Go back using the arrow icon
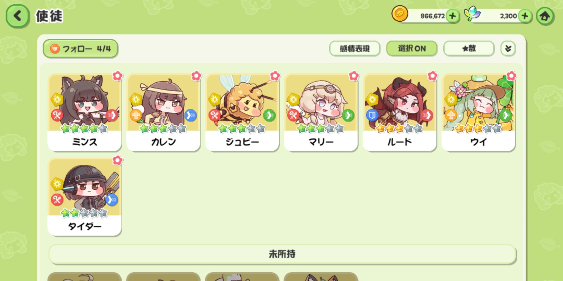The image size is (563, 281). pos(17,16)
